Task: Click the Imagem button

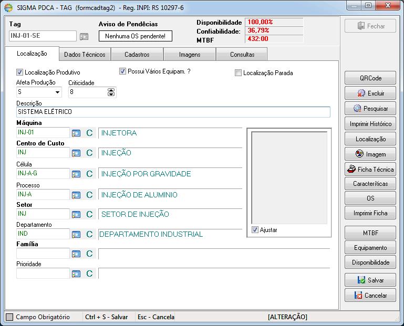Action: [x=370, y=154]
